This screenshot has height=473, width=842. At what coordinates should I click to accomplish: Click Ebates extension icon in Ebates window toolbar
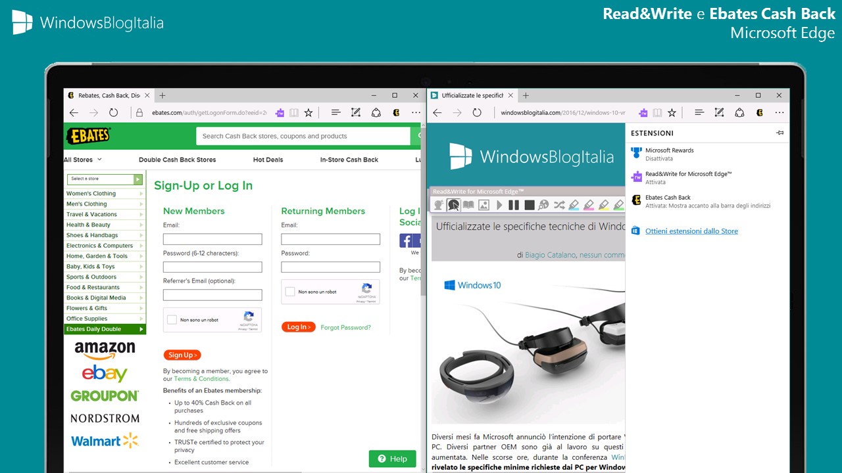tap(396, 112)
